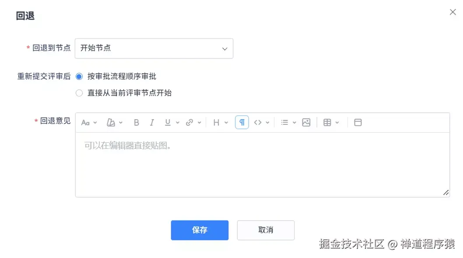Viewport: 463px width, 258px height.
Task: Apply bold formatting in the comment editor
Action: [136, 122]
